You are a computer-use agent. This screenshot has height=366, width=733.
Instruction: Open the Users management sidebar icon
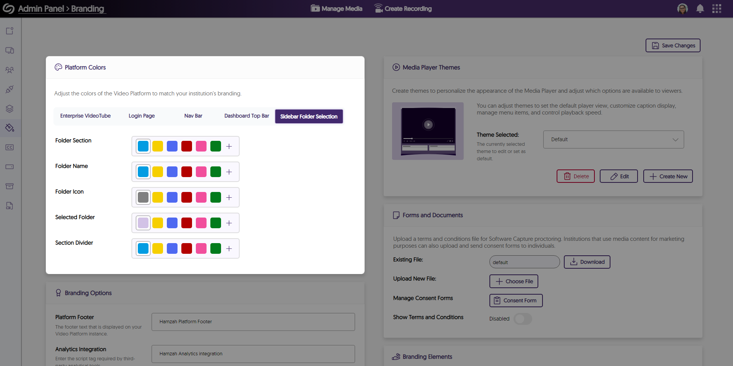(10, 70)
